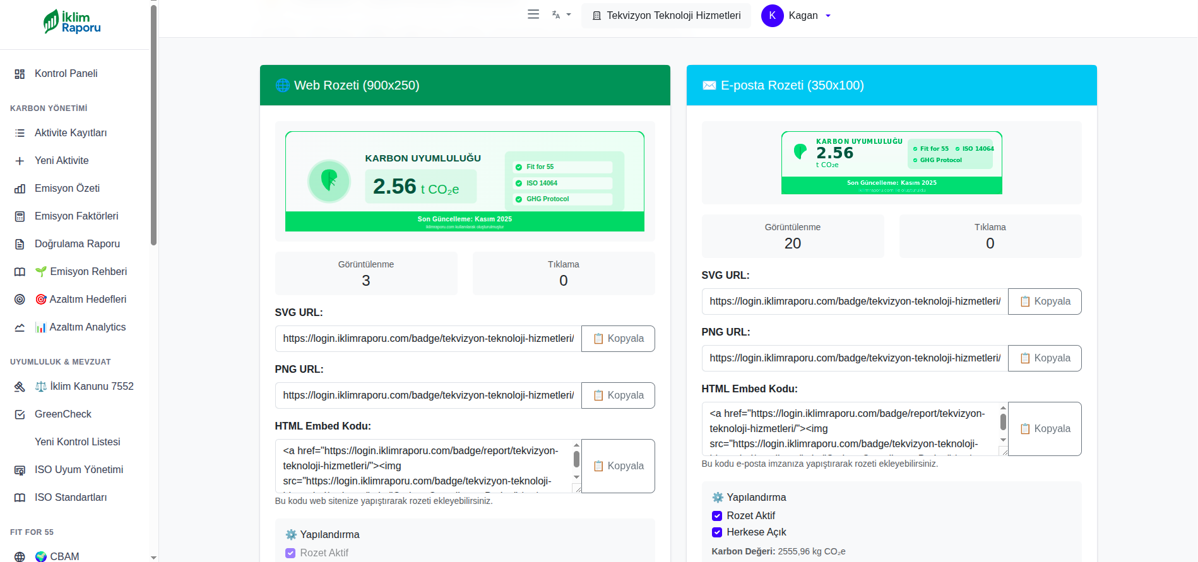The image size is (1198, 562).
Task: Click E-posta Görüntülenme count 20
Action: tap(793, 243)
